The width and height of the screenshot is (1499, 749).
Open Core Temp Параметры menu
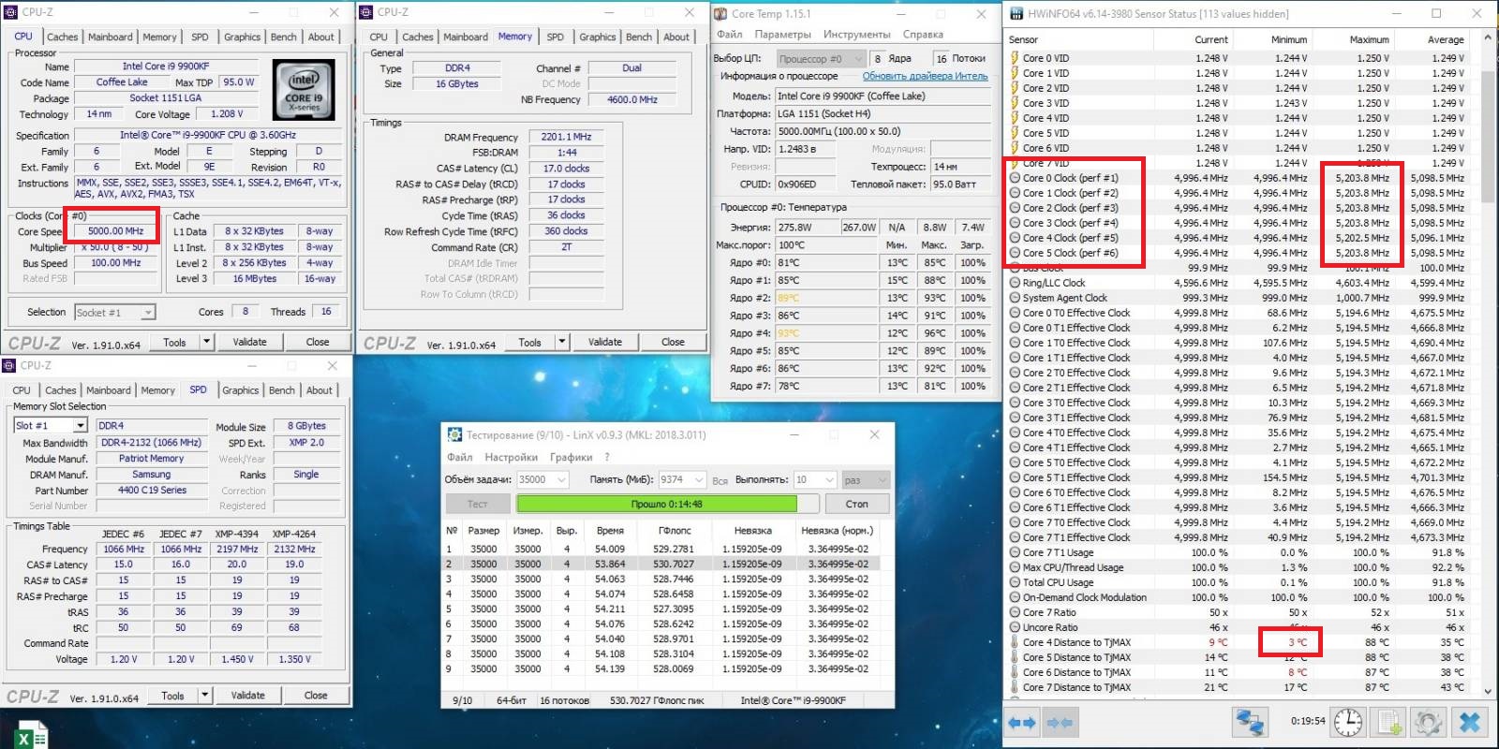(782, 35)
